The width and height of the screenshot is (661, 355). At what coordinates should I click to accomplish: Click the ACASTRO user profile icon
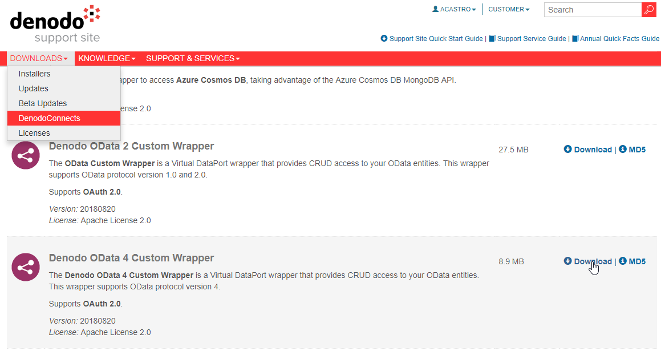436,9
